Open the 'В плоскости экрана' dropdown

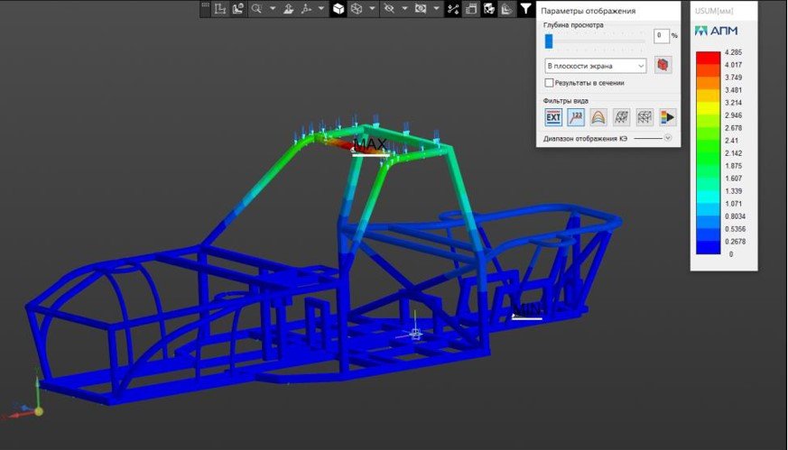coord(595,66)
